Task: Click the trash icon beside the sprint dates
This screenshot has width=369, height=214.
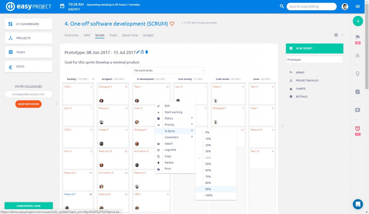Action: (x=147, y=52)
